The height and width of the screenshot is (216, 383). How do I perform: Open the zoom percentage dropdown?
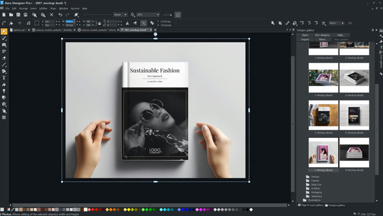(x=158, y=15)
